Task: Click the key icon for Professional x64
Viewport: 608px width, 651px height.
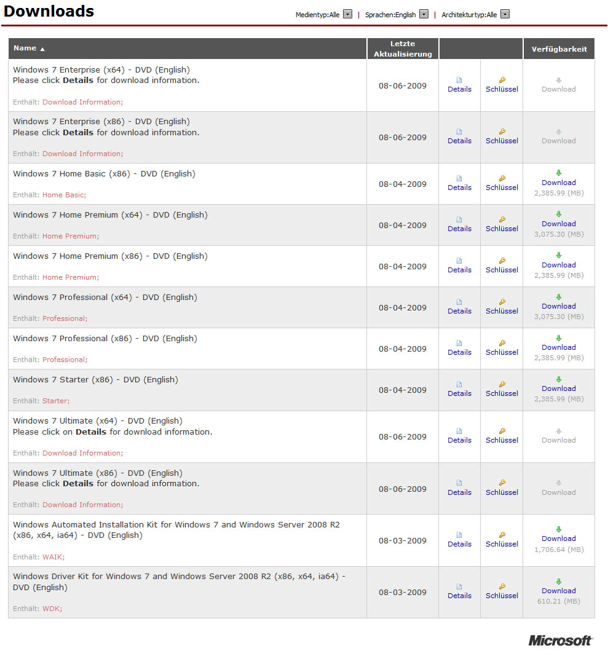Action: coord(502,302)
